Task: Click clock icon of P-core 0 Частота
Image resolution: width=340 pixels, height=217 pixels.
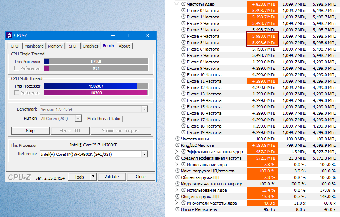Action: point(184,11)
